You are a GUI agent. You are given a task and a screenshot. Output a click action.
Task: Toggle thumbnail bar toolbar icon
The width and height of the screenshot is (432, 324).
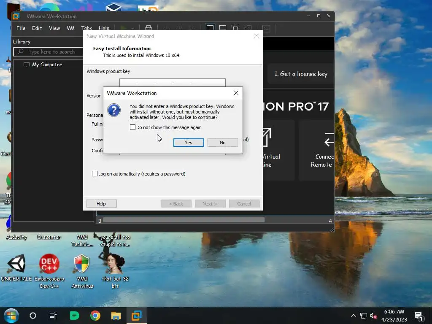click(x=223, y=28)
